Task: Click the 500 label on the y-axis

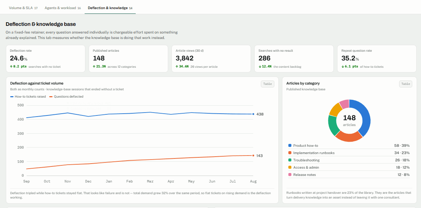Action: 20,105
